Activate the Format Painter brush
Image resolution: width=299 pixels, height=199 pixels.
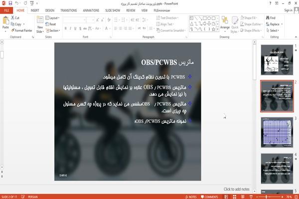(21, 30)
